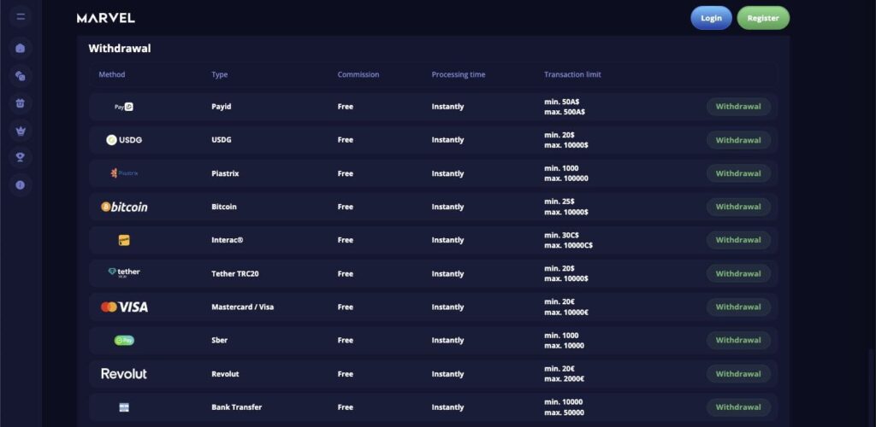
Task: Click the gift box sidebar icon
Action: 21,103
